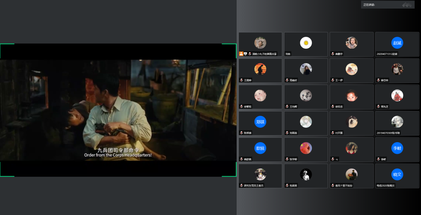Click the screen-sharing icon on first participant tile
The image size is (421, 215).
(x=246, y=54)
